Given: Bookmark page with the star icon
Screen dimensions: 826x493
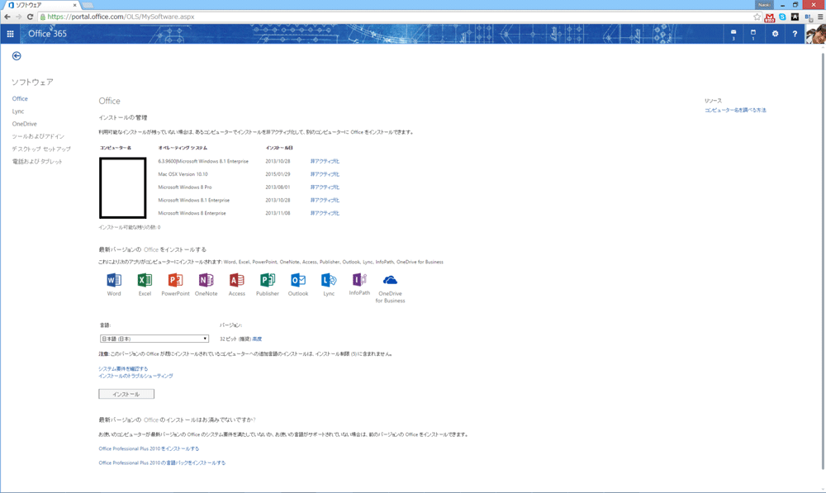Looking at the screenshot, I should (757, 17).
